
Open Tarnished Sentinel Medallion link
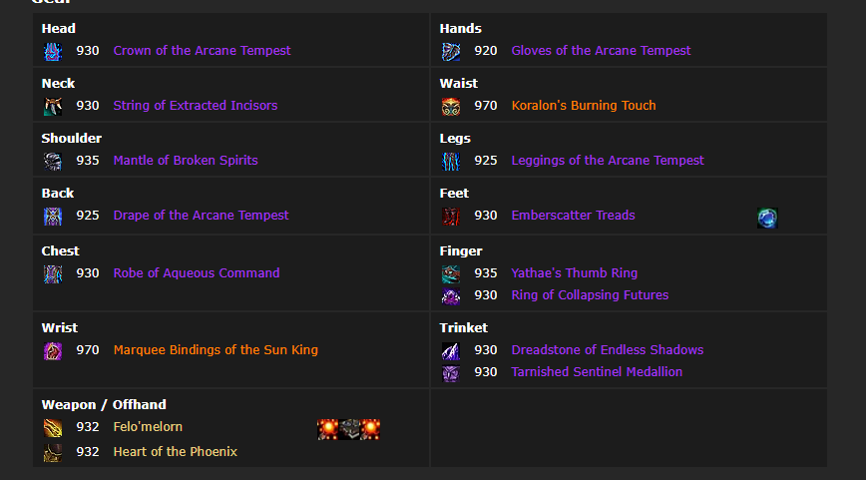coord(597,372)
